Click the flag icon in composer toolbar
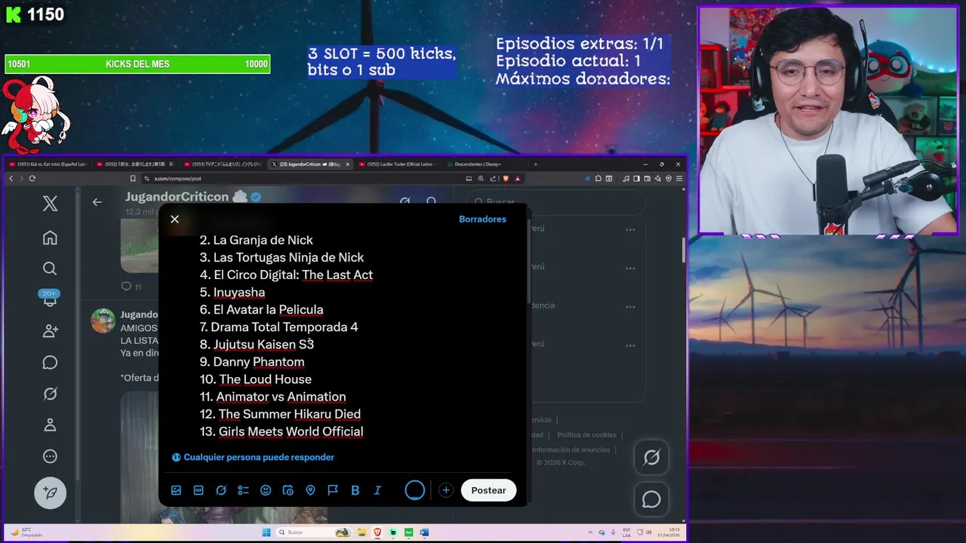Screen dimensions: 966x543 tap(333, 490)
